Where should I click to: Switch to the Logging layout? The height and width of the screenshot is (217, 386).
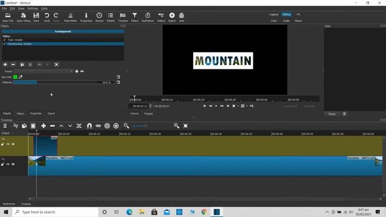[x=273, y=14]
